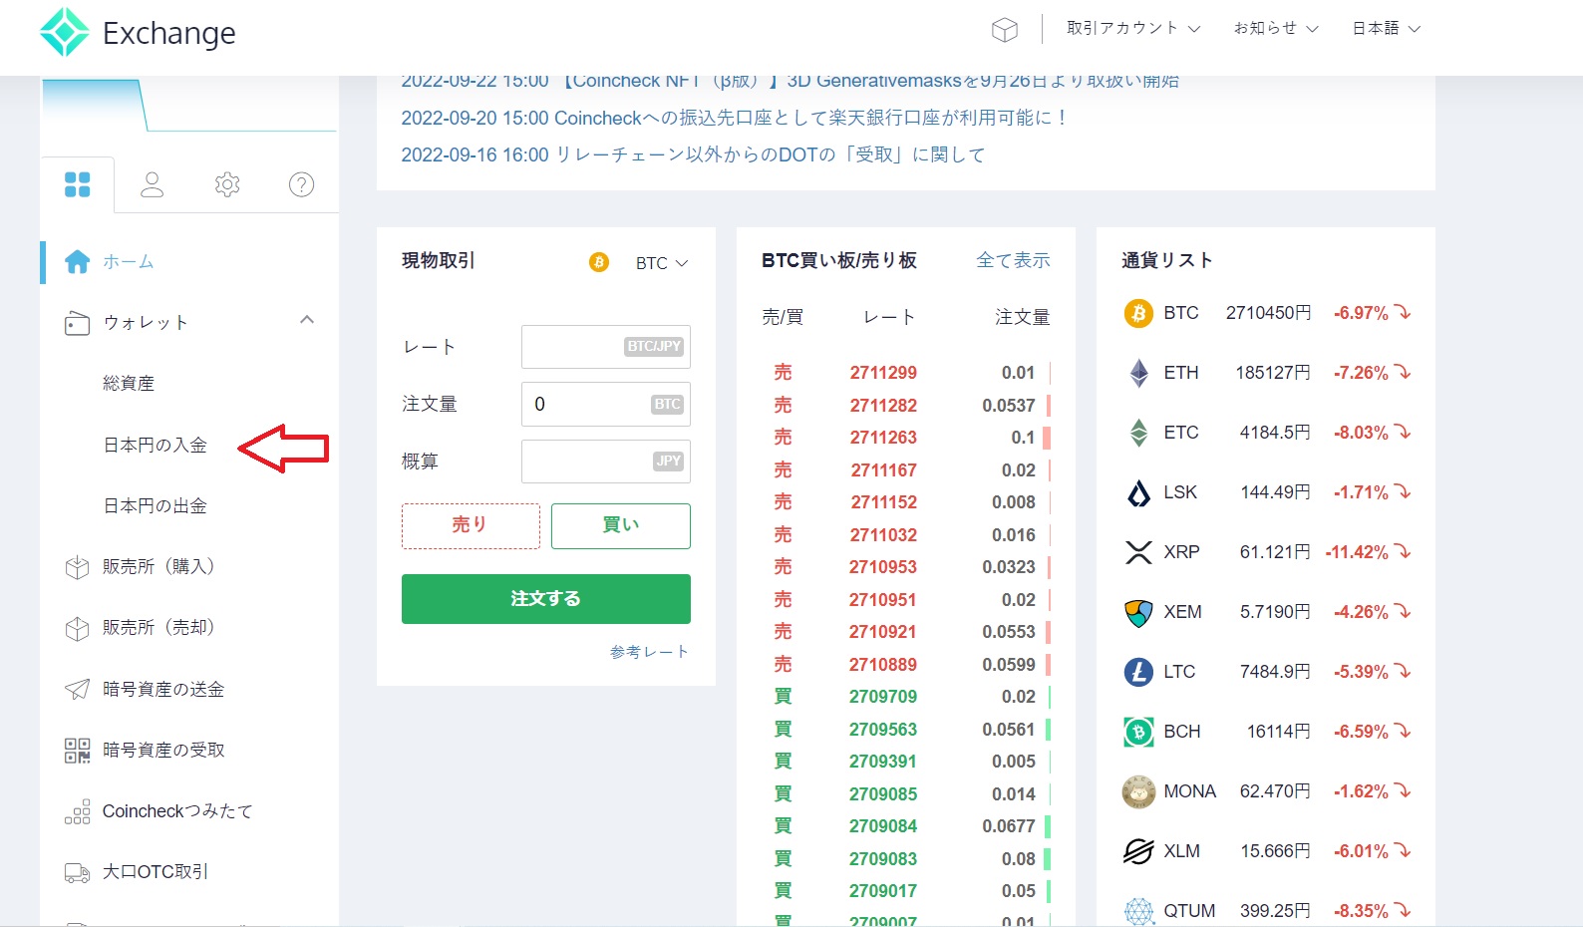Click 全て表示 in the order book
Viewport: 1583px width, 927px height.
[x=1013, y=260]
